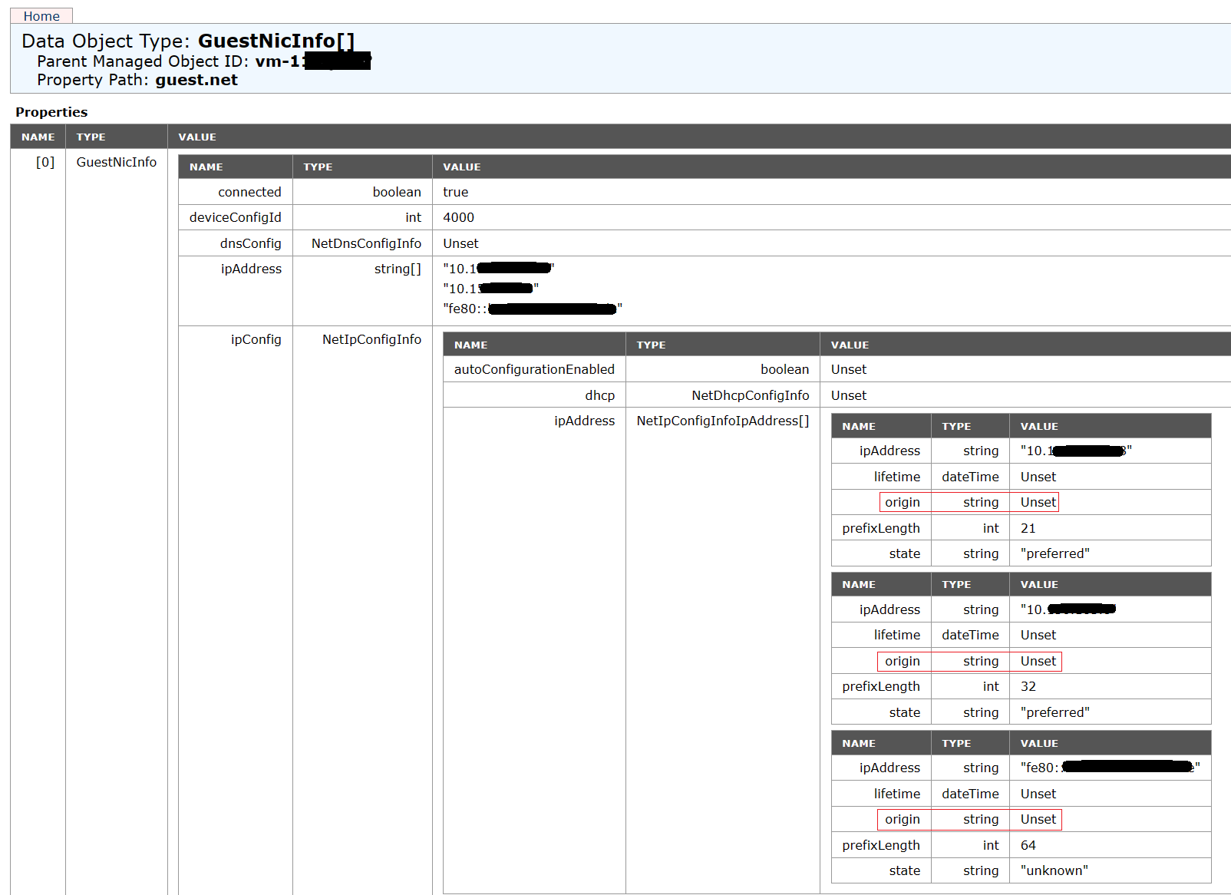Viewport: 1231px width, 895px height.
Task: Select prefixLength value 21
Action: [x=1028, y=527]
